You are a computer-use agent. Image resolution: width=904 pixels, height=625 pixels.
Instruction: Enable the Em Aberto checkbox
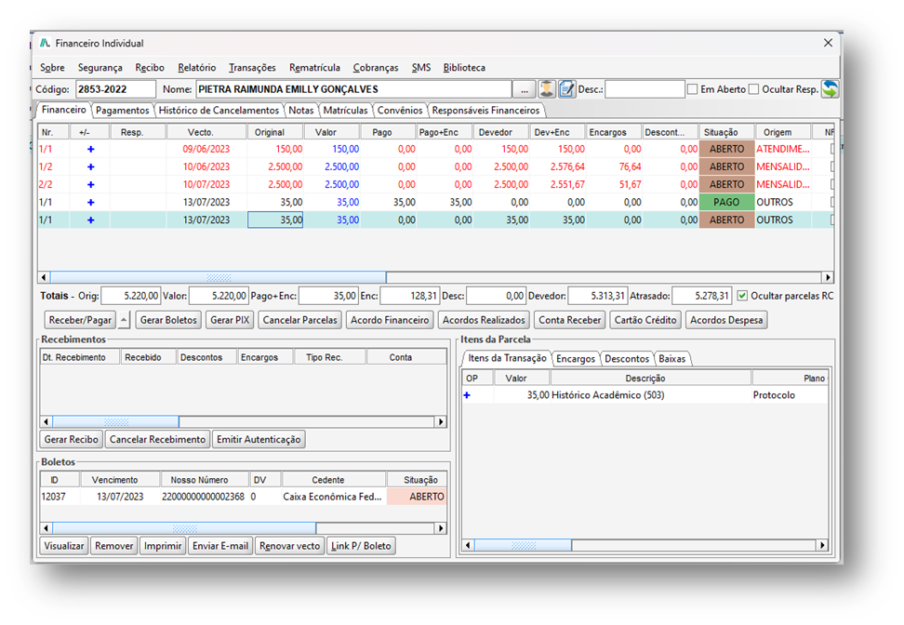coord(692,89)
